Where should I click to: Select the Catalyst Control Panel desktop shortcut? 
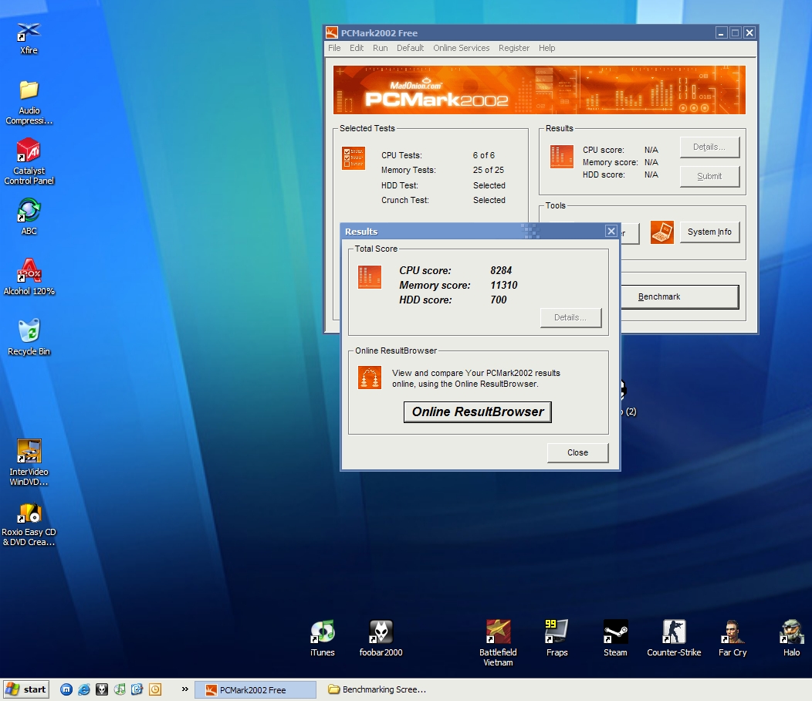tap(29, 161)
